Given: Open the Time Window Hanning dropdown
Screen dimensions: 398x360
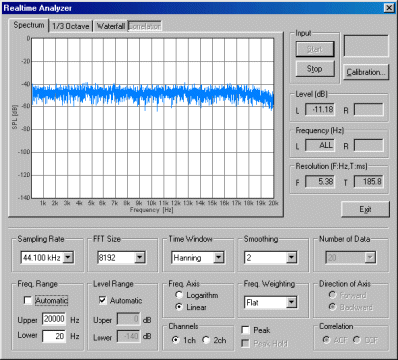Looking at the screenshot, I should pos(218,257).
